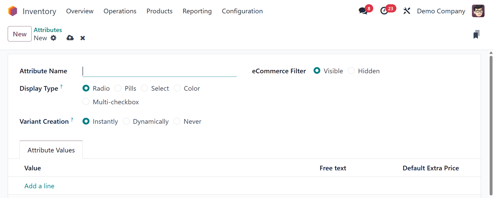
Task: Choose the Color display type
Action: pyautogui.click(x=177, y=88)
